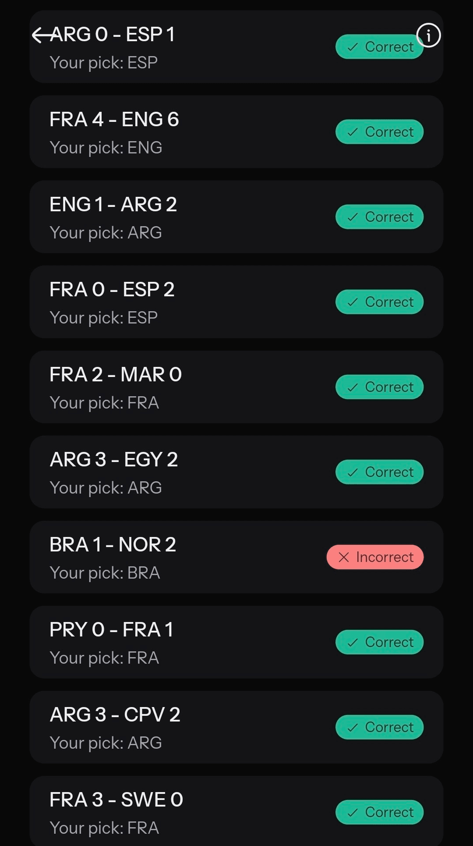
Task: Click the Incorrect badge on BRA–NOR
Action: pos(375,557)
